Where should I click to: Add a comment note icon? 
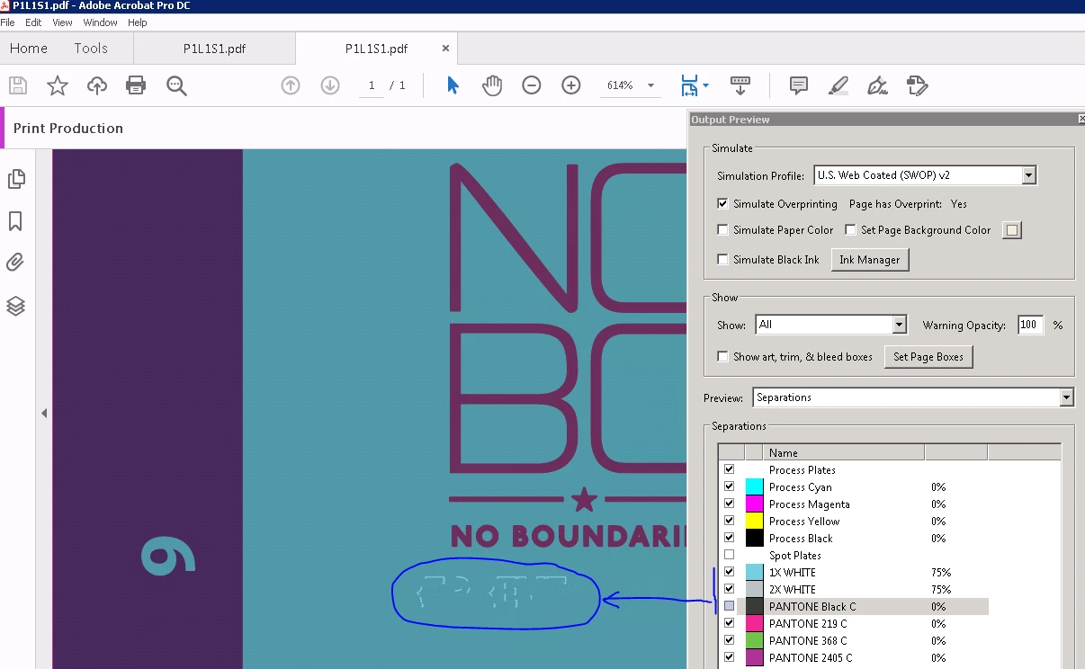click(x=798, y=85)
